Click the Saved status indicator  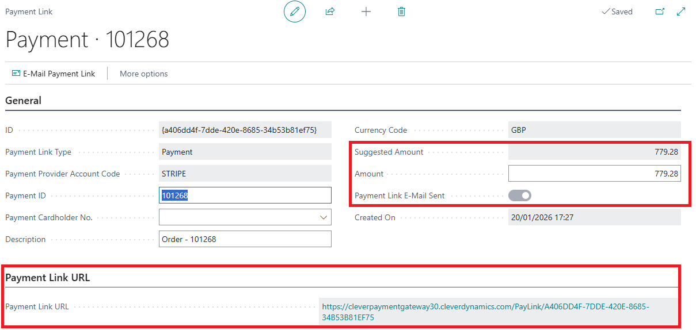(617, 11)
